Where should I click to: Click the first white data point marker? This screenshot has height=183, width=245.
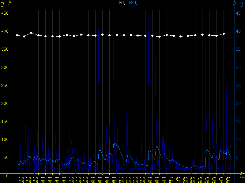(x=17, y=35)
